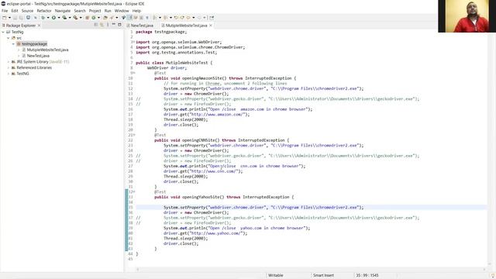Click the Search flashlight toolbar icon
Image resolution: width=496 pixels, height=279 pixels.
coord(112,18)
